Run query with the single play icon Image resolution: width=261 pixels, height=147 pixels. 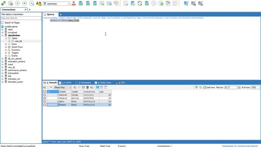tap(18, 3)
